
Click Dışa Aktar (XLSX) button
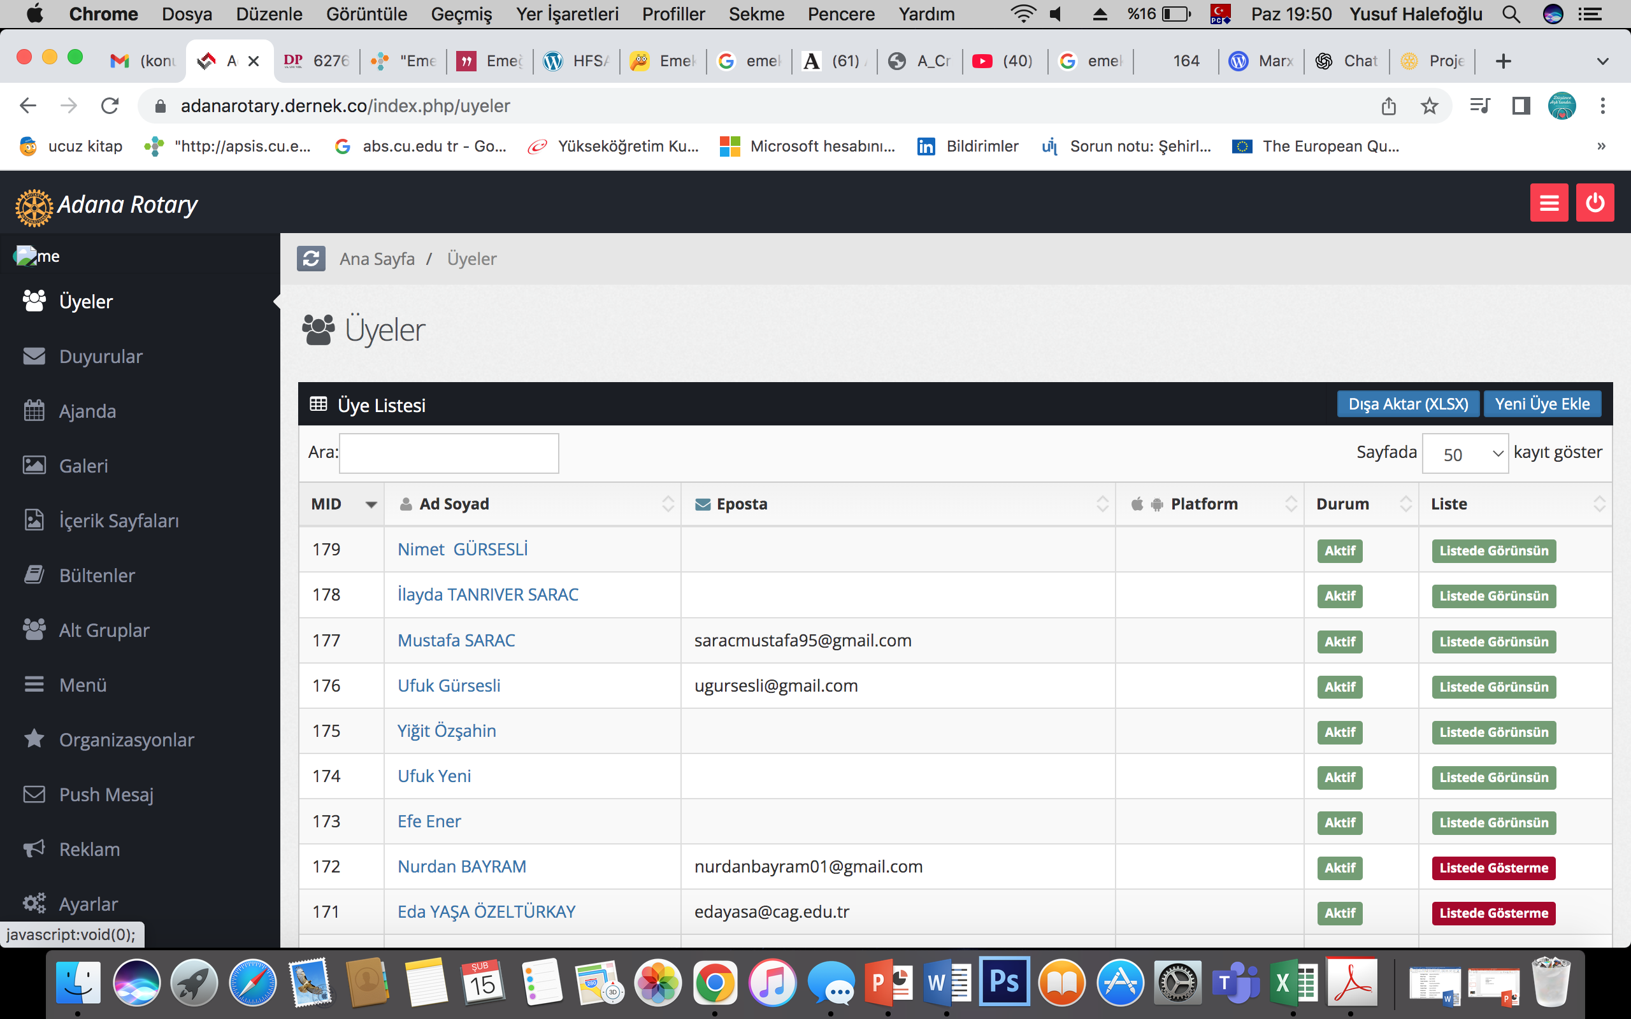(1407, 404)
